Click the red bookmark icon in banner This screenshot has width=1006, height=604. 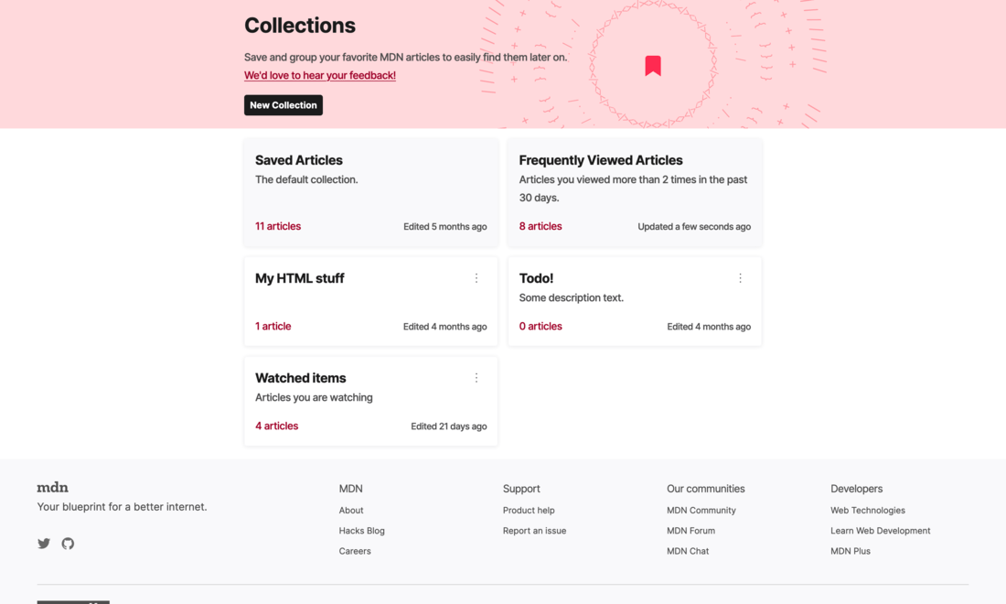(653, 66)
